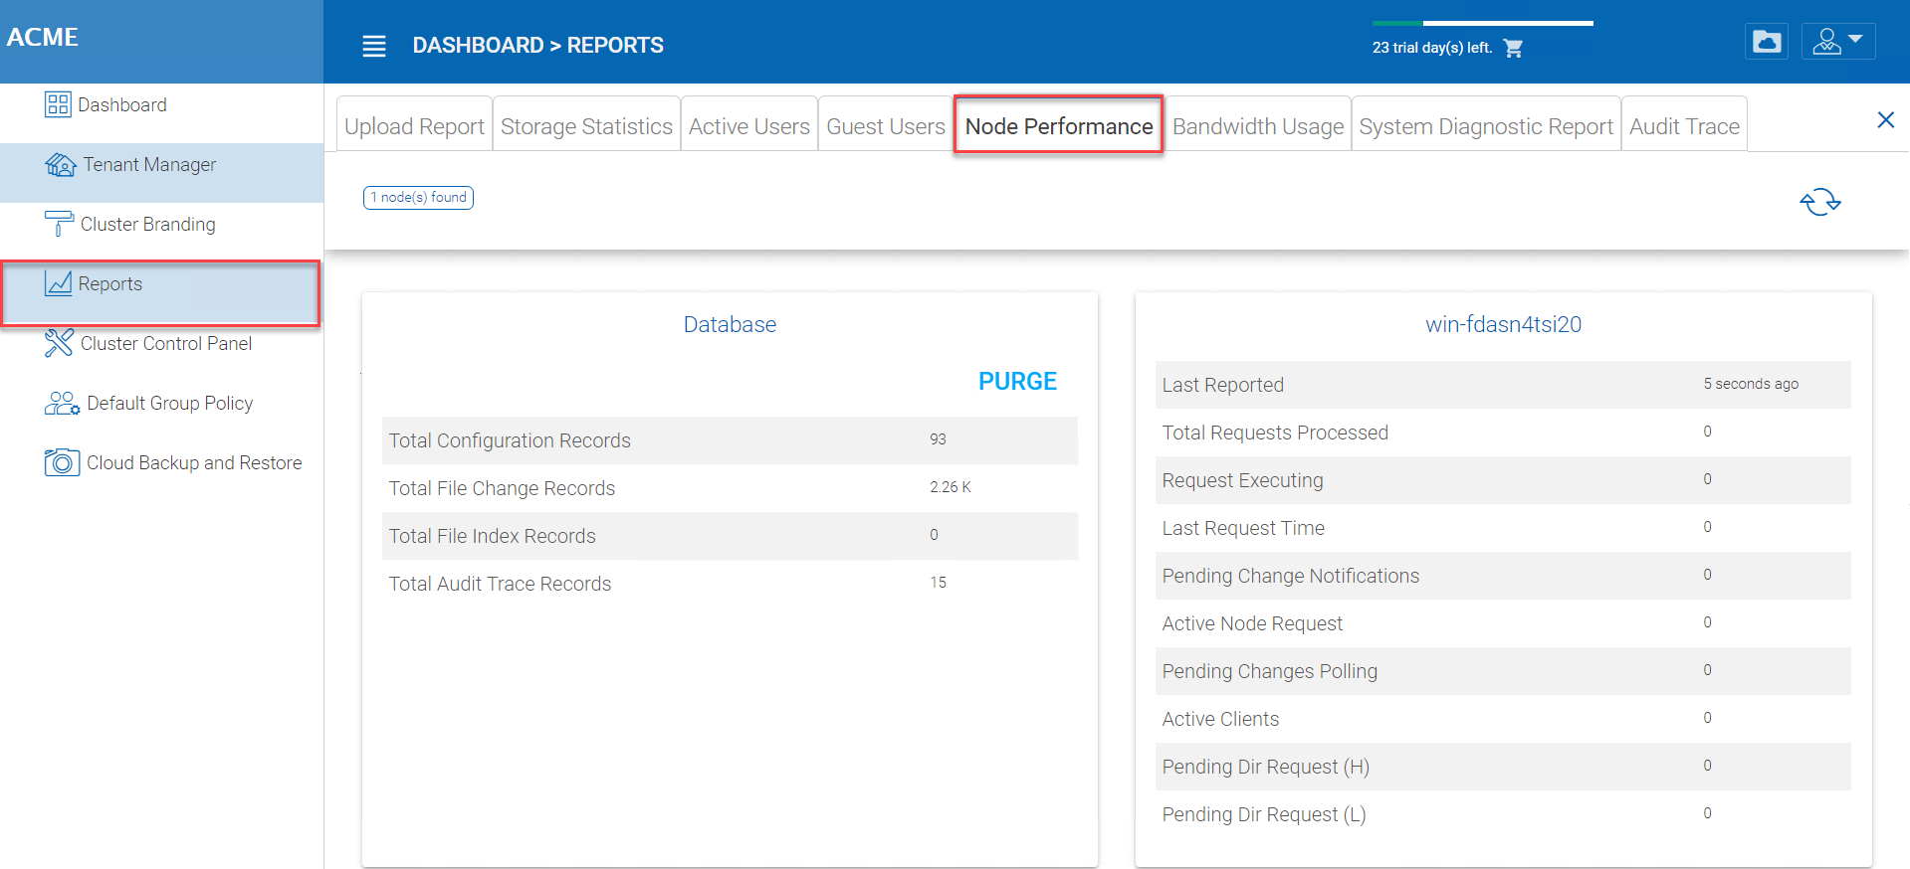Go to Cluster Branding
This screenshot has height=869, width=1910.
pos(161,224)
